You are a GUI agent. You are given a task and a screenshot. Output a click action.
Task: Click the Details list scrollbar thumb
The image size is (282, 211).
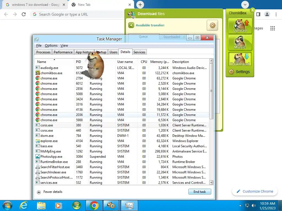[211, 91]
